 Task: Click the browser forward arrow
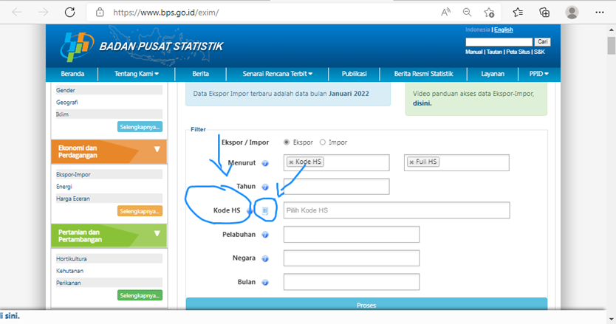click(44, 12)
